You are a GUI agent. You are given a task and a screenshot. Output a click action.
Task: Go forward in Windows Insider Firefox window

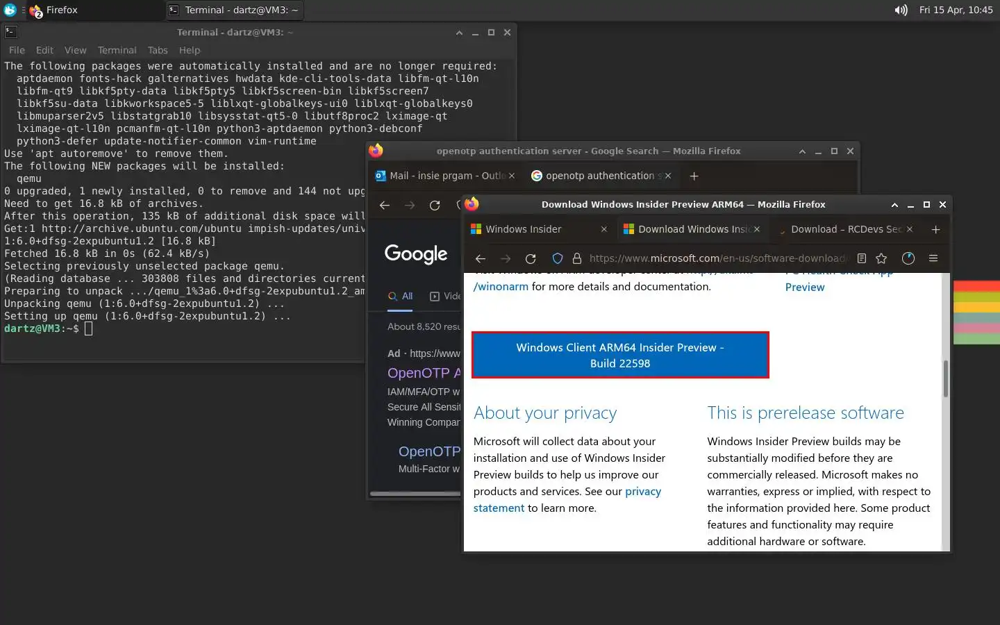[x=506, y=258]
